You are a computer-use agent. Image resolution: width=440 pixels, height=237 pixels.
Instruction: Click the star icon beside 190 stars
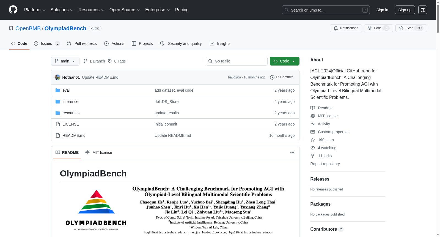313,140
